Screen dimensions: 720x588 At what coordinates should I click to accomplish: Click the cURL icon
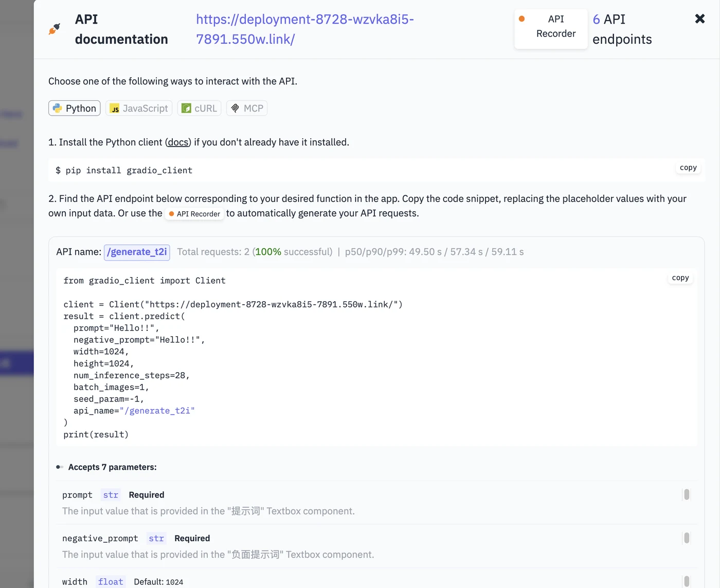coord(186,108)
